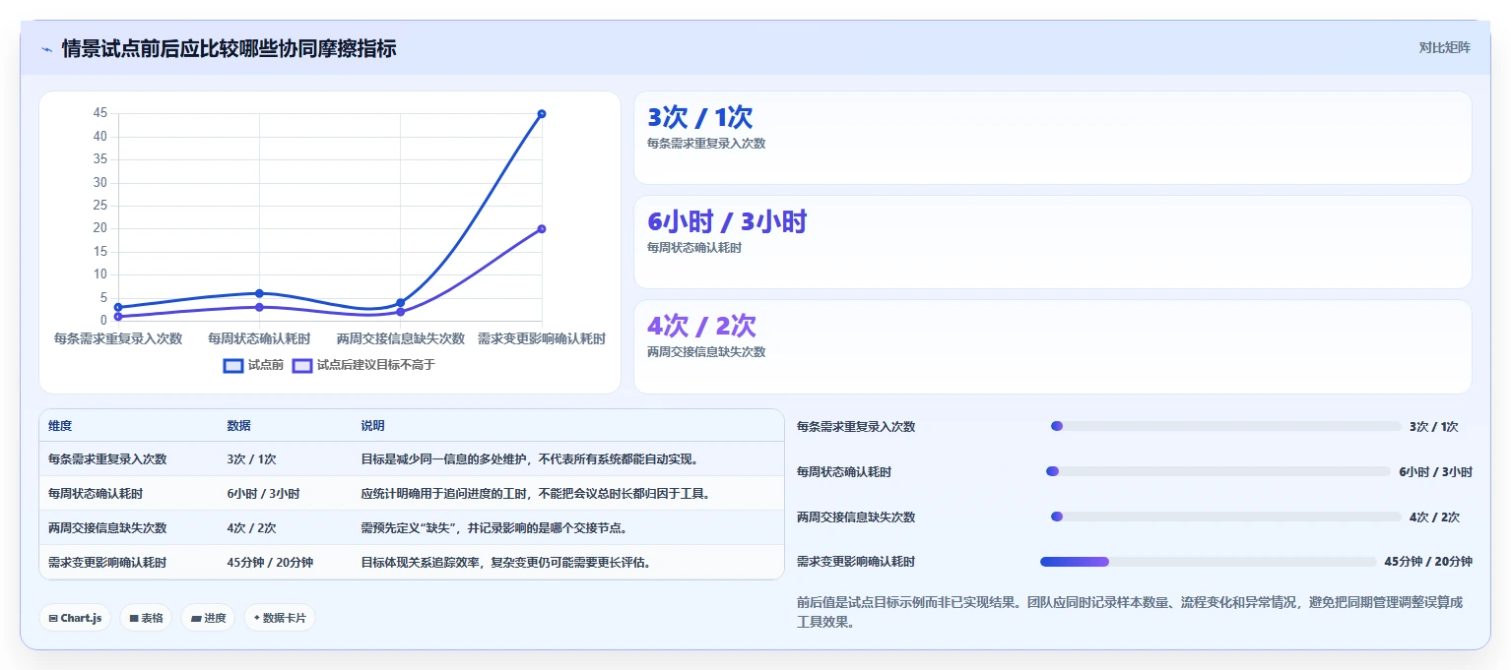Click the 每条需求重复录入次数 progress bar
Image resolution: width=1511 pixels, height=670 pixels.
click(x=1225, y=426)
